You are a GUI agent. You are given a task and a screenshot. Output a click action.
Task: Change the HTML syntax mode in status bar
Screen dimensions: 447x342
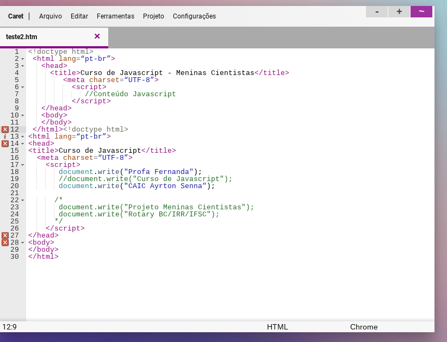pyautogui.click(x=277, y=327)
